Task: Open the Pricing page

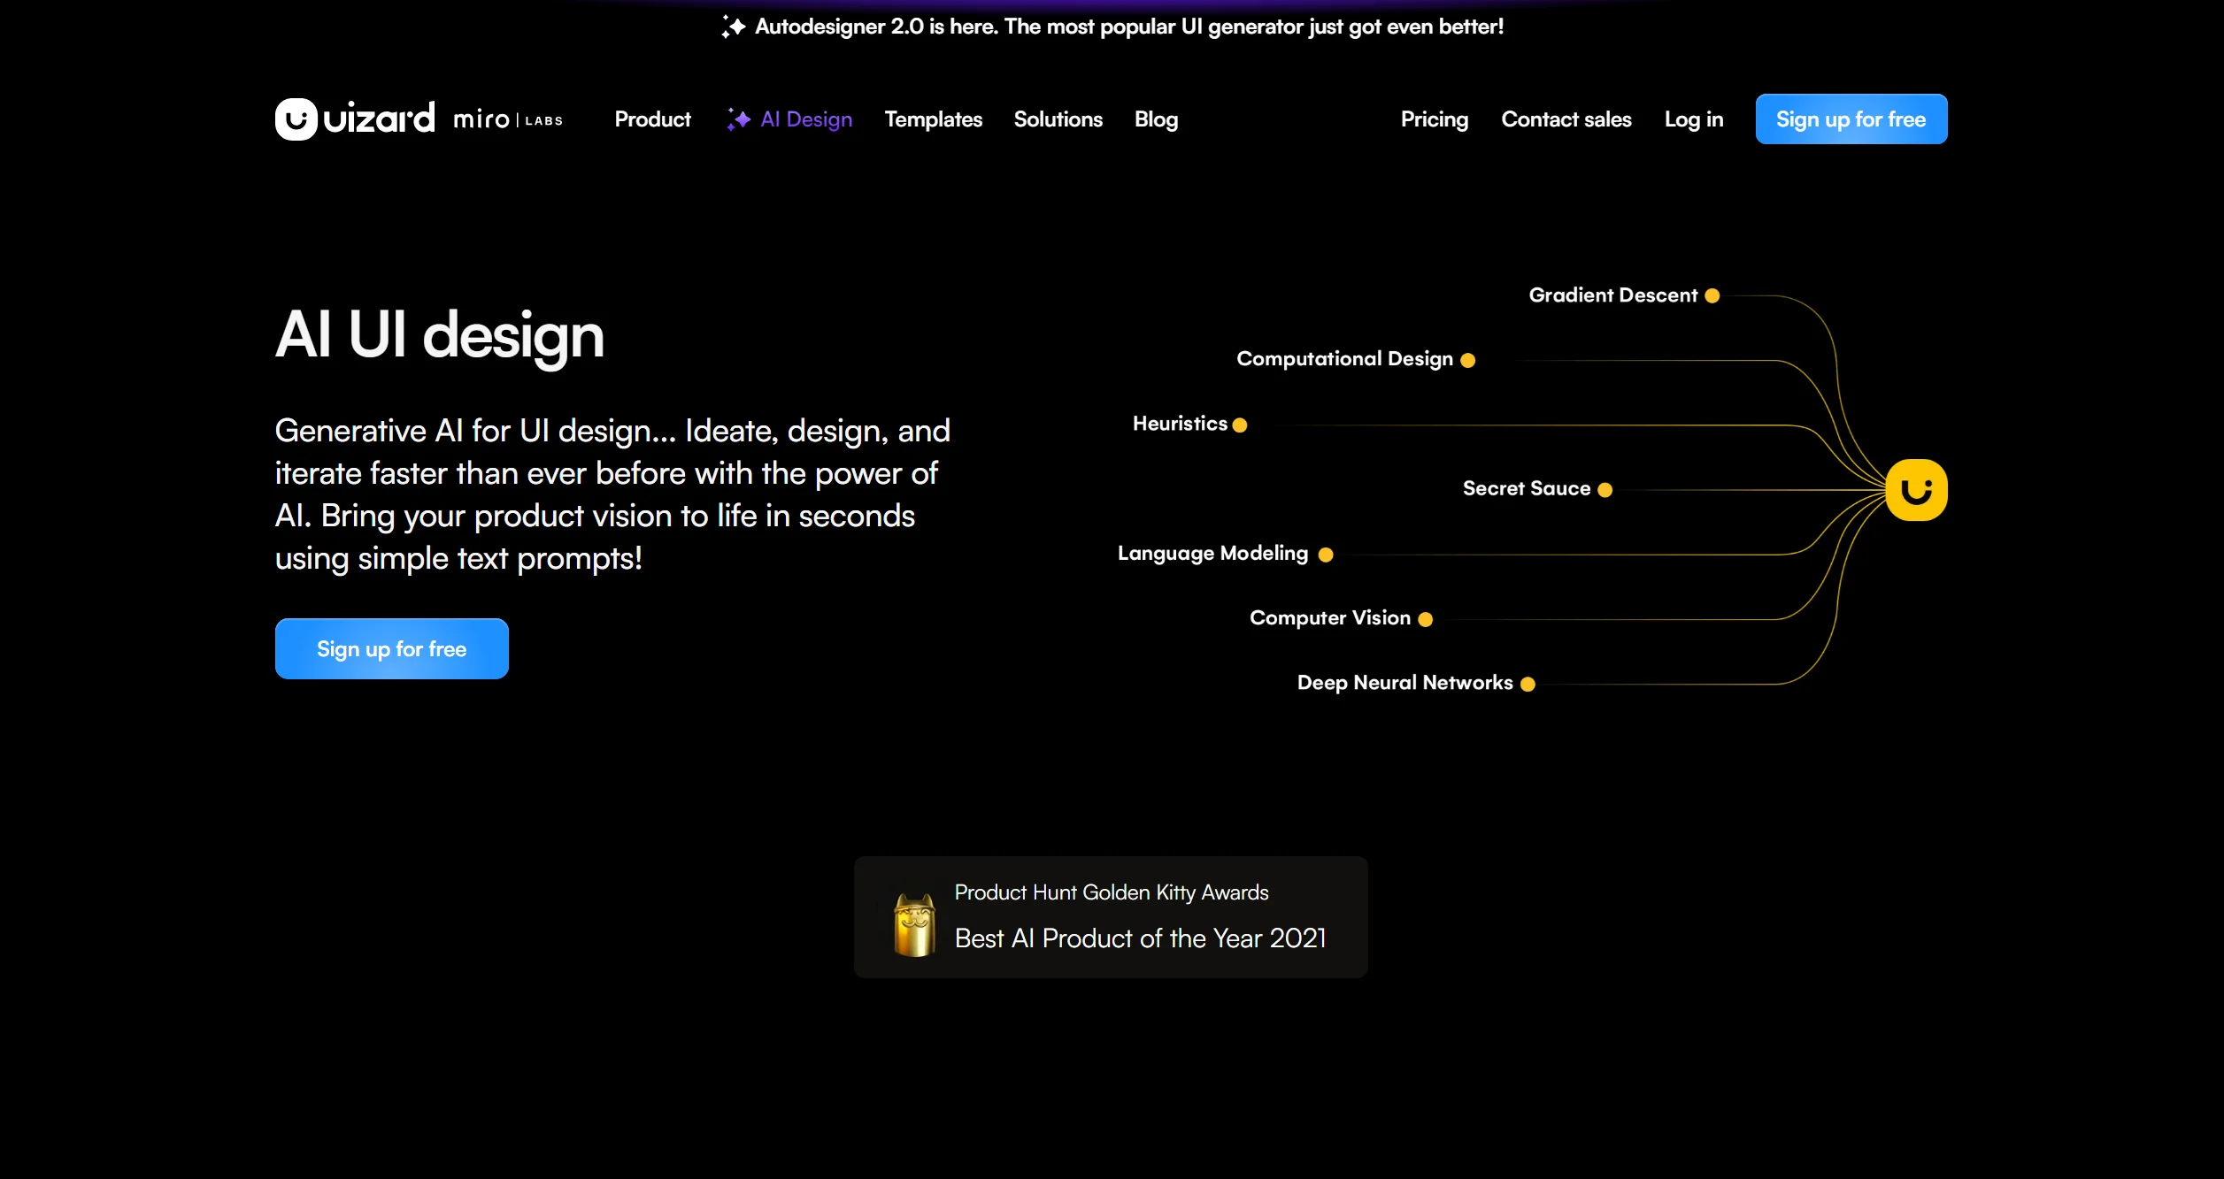Action: tap(1434, 119)
